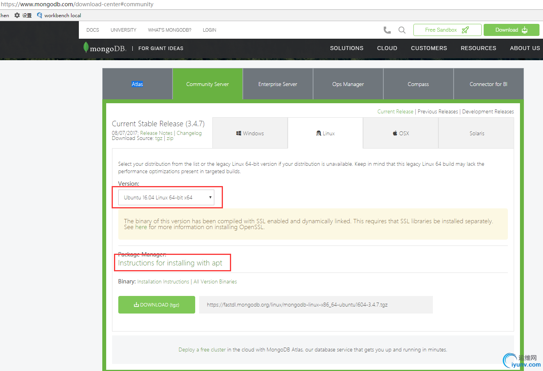Click the download icon on Download button
This screenshot has height=371, width=543.
click(x=525, y=30)
